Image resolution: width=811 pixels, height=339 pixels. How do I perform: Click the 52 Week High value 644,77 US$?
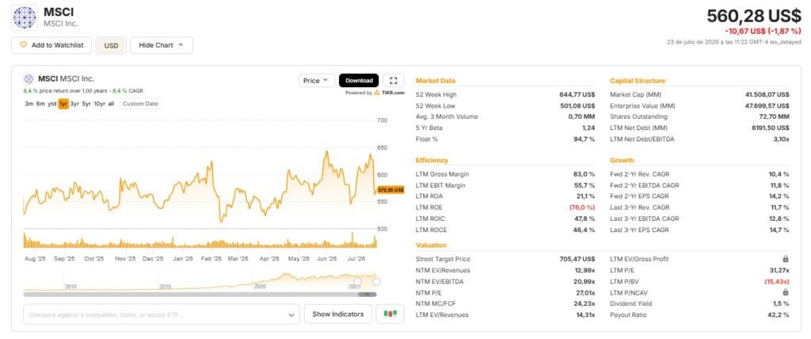(x=577, y=95)
